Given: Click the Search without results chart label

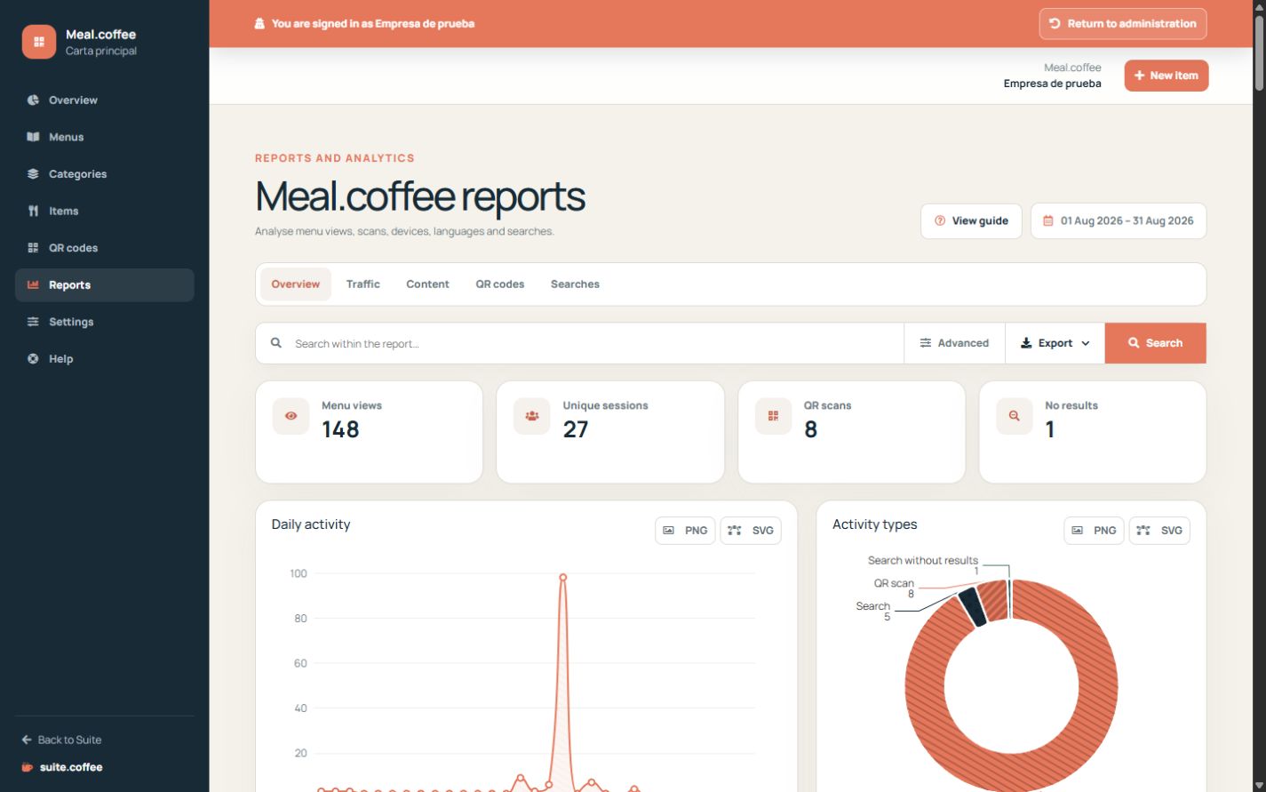Looking at the screenshot, I should 922,561.
